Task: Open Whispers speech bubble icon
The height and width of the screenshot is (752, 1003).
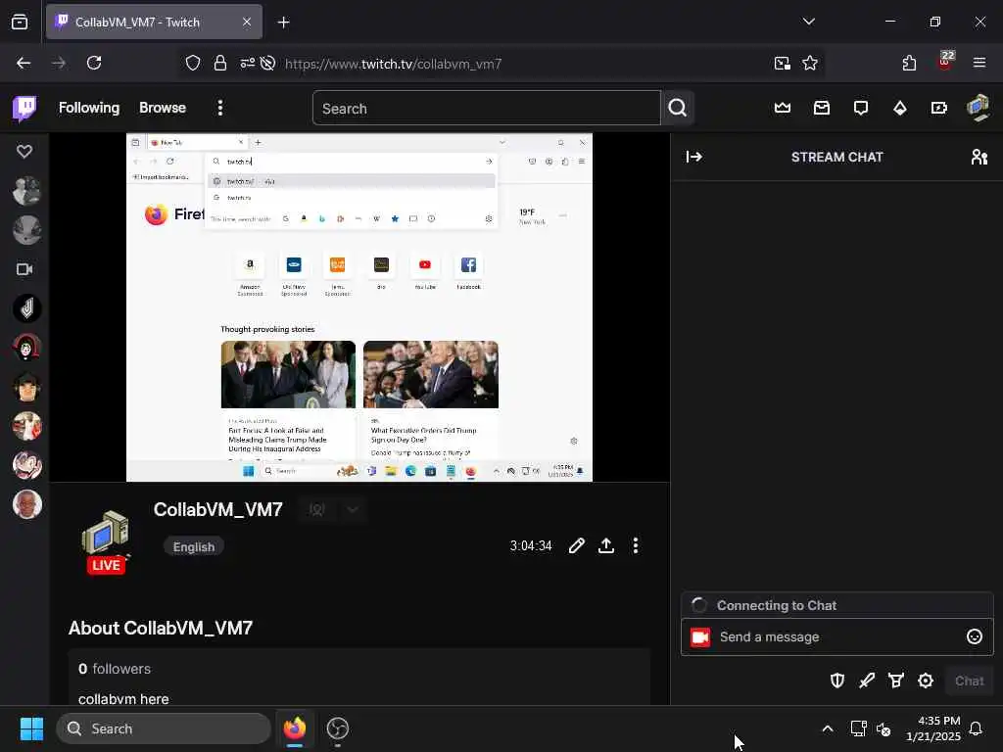Action: tap(861, 108)
